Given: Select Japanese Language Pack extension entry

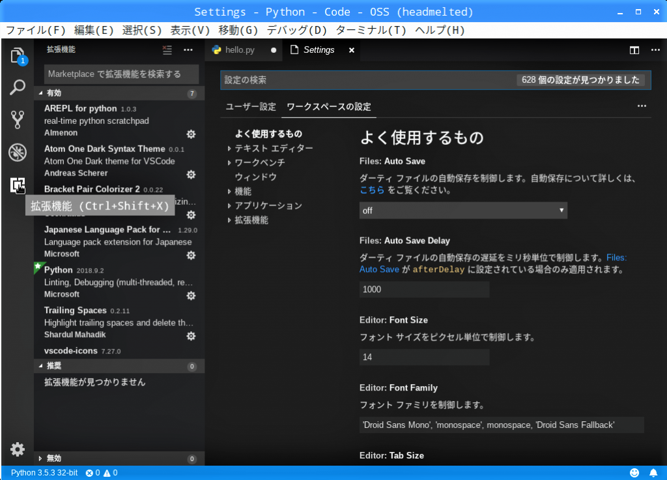Looking at the screenshot, I should pos(119,241).
